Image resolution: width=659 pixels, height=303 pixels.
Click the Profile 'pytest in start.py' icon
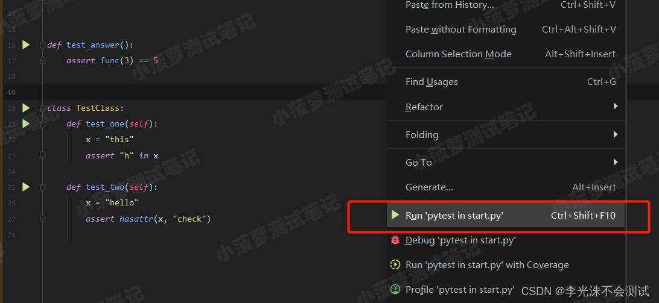(395, 289)
